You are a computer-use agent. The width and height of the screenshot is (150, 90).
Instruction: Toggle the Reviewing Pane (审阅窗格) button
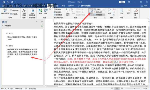coord(99,15)
